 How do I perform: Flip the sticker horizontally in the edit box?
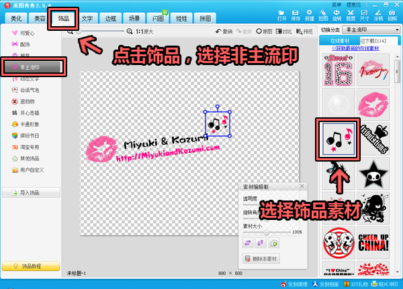pos(248,242)
